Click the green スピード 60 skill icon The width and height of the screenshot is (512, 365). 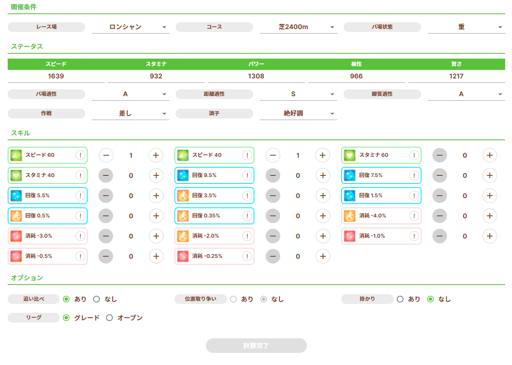[16, 155]
